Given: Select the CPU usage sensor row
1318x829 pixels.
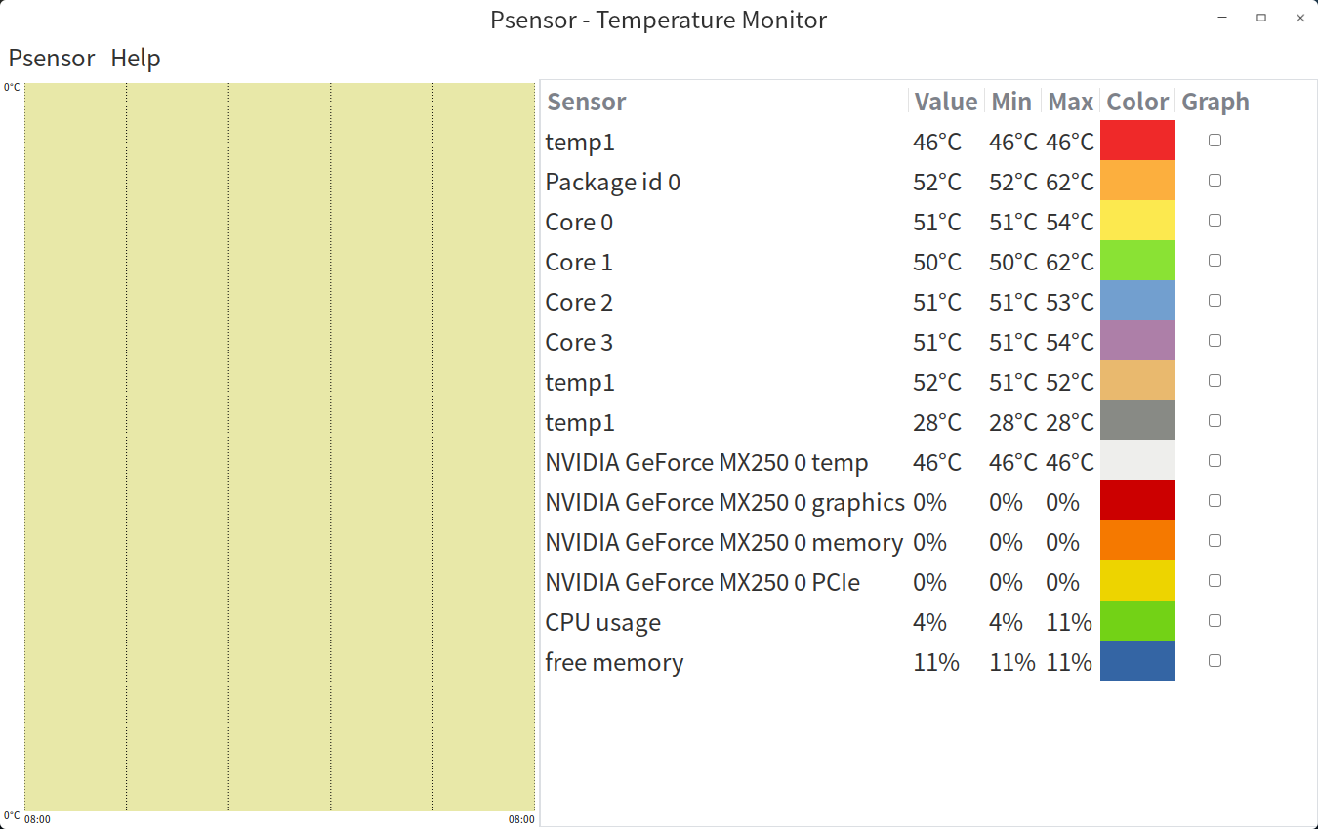Looking at the screenshot, I should [x=602, y=622].
